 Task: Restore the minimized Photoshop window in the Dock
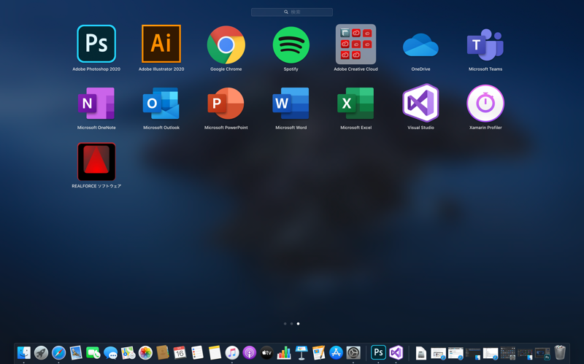click(x=542, y=353)
